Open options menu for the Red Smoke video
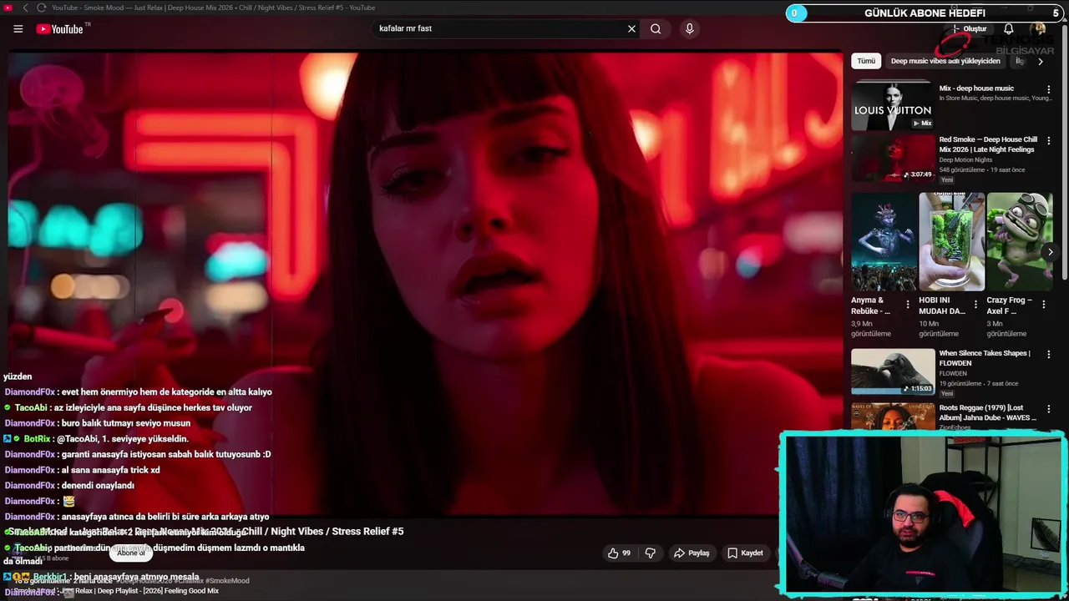 (x=1049, y=141)
